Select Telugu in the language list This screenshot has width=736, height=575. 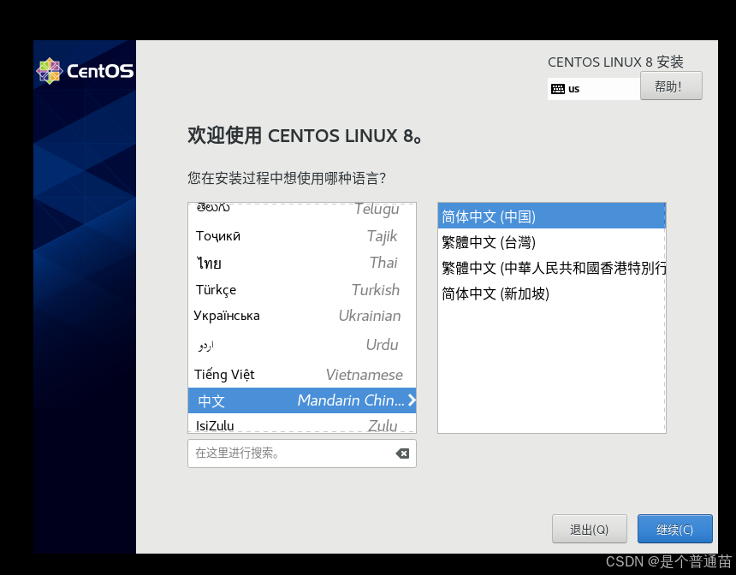pos(302,210)
